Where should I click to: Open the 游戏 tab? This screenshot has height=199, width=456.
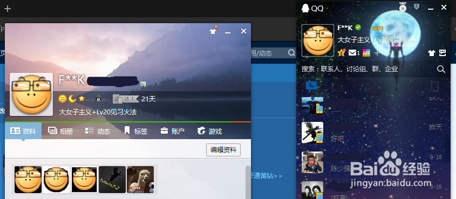(209, 131)
